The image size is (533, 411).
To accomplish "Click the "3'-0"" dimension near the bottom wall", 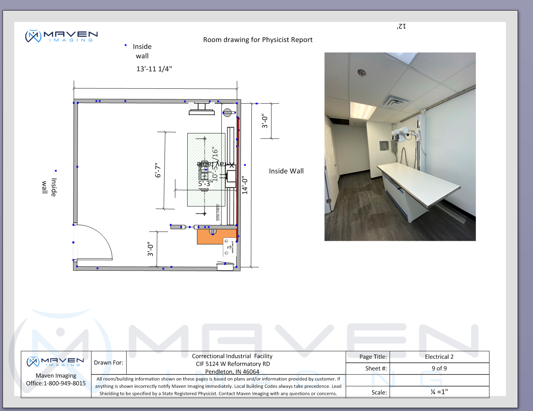I will (150, 249).
